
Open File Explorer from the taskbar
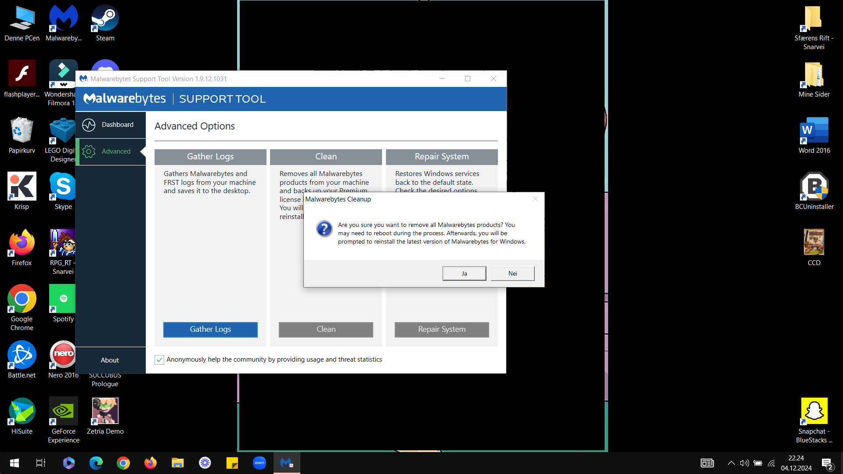(x=177, y=463)
